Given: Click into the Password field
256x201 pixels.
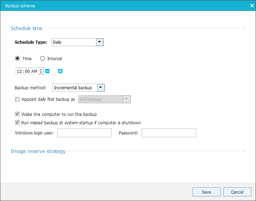Looking at the screenshot, I should (x=169, y=133).
